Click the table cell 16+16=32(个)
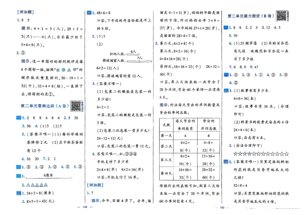This screenshot has width=305, height=215. 185,174
